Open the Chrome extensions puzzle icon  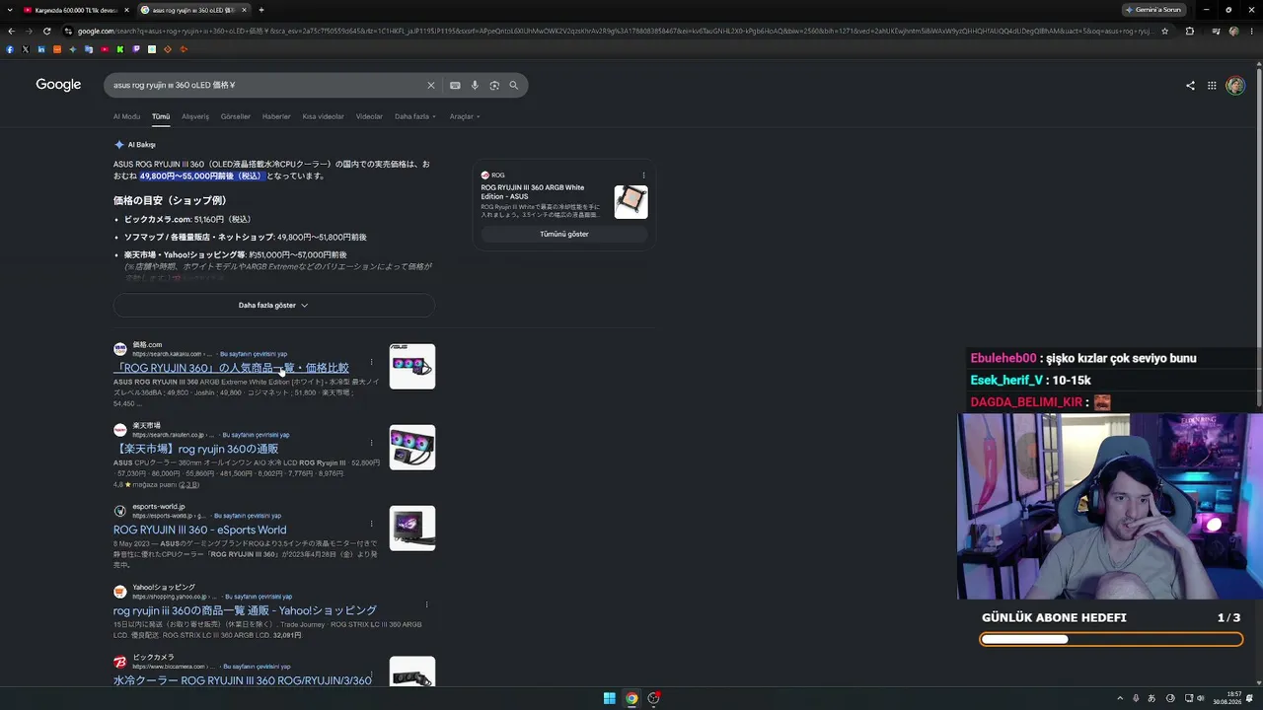point(1189,31)
